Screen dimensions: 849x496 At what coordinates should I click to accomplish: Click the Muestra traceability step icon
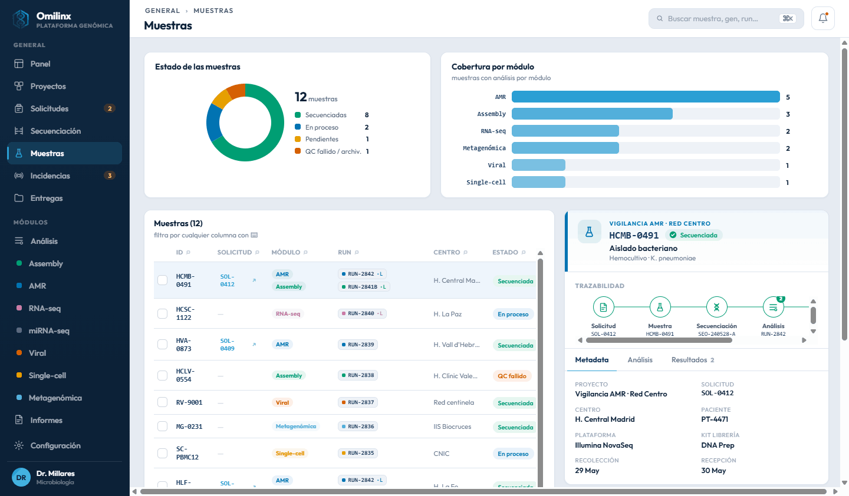pos(660,307)
